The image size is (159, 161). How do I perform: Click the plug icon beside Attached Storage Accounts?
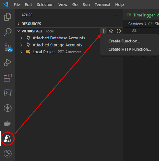point(28,45)
